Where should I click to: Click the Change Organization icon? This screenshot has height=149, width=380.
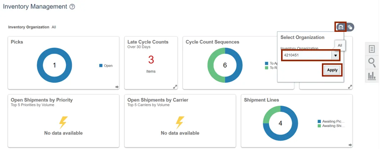coord(341,27)
